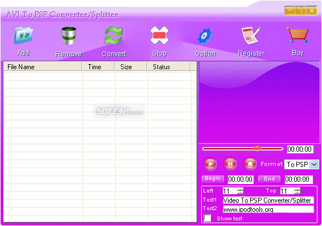The height and width of the screenshot is (226, 322).
Task: Click the Left offset value field
Action: click(230, 191)
